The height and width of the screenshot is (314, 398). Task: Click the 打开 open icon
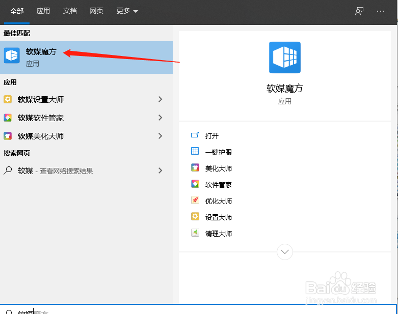tap(195, 135)
